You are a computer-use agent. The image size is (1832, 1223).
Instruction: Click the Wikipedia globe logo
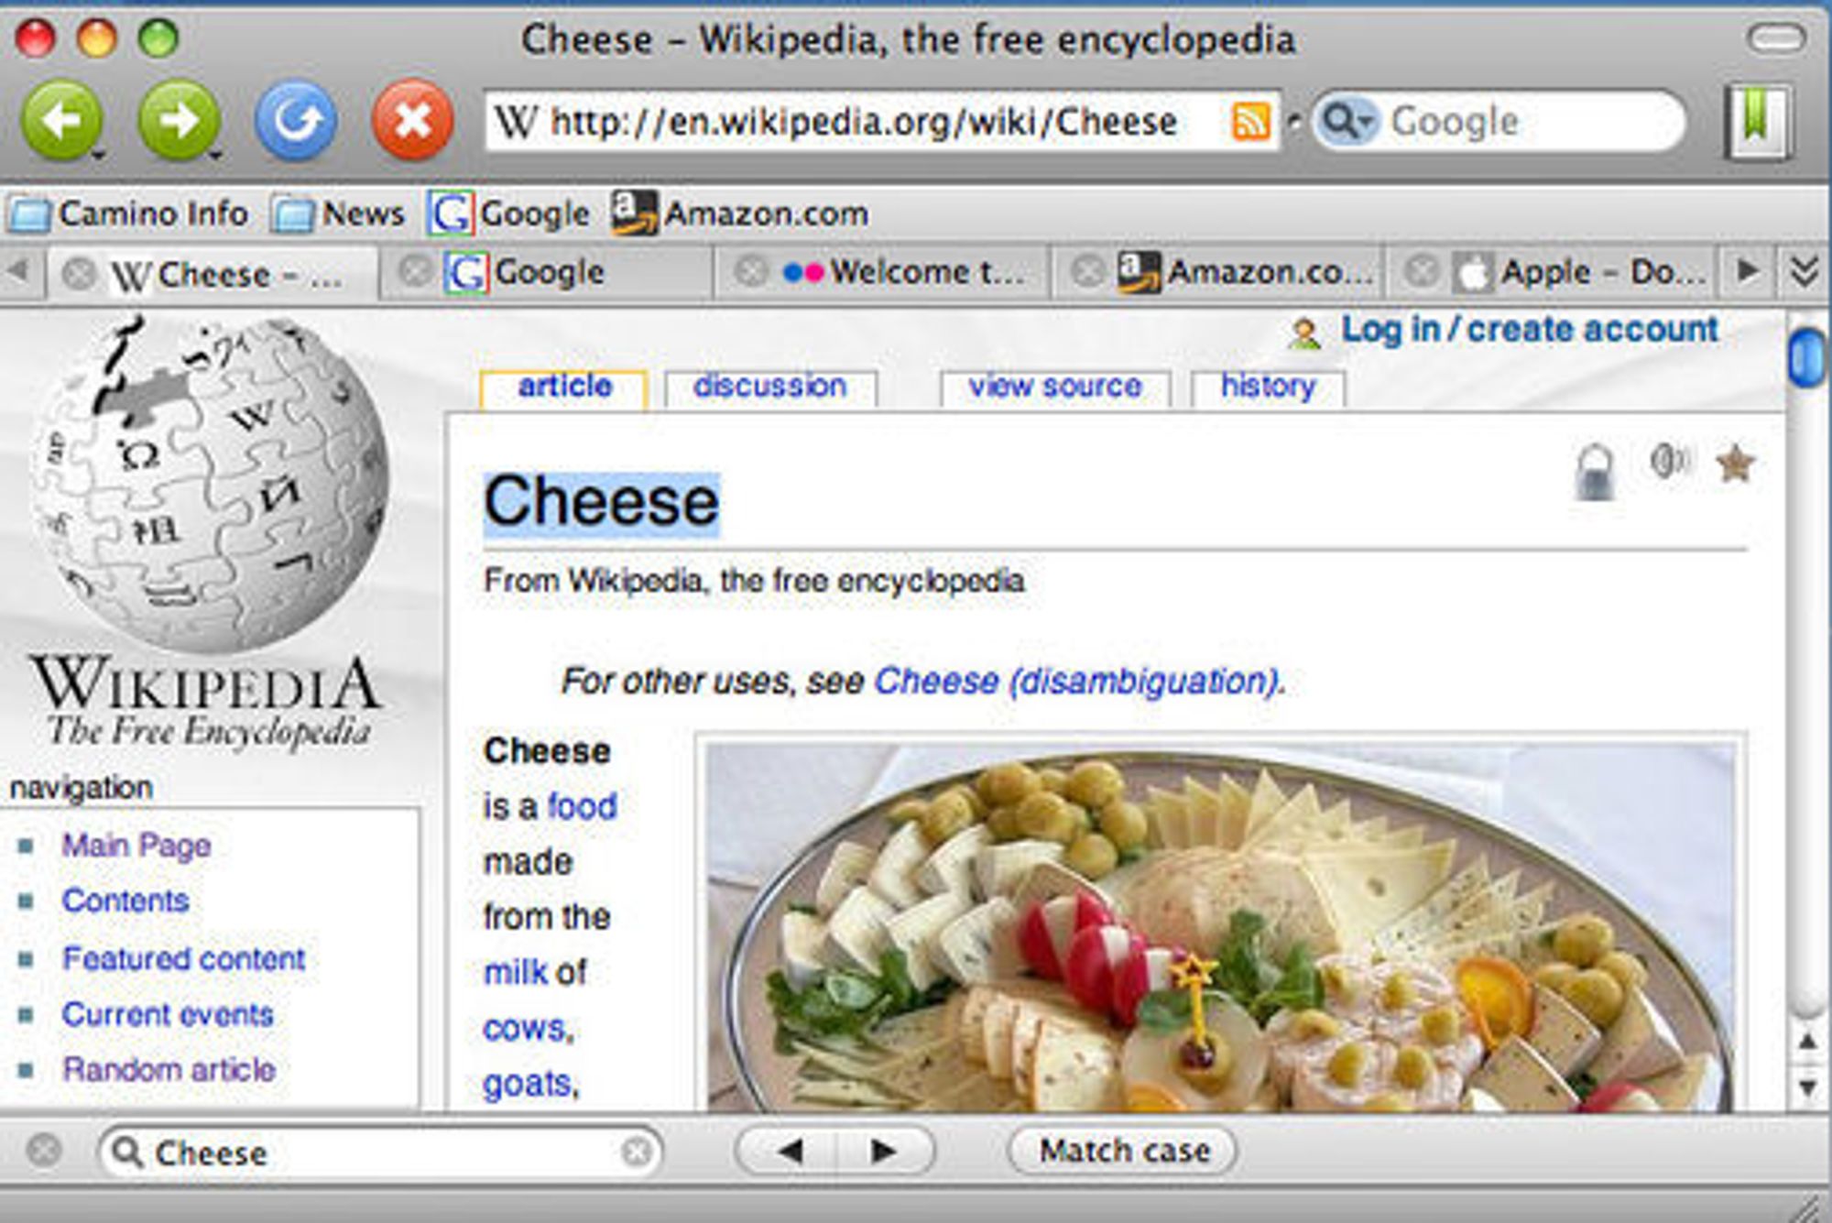pos(209,484)
